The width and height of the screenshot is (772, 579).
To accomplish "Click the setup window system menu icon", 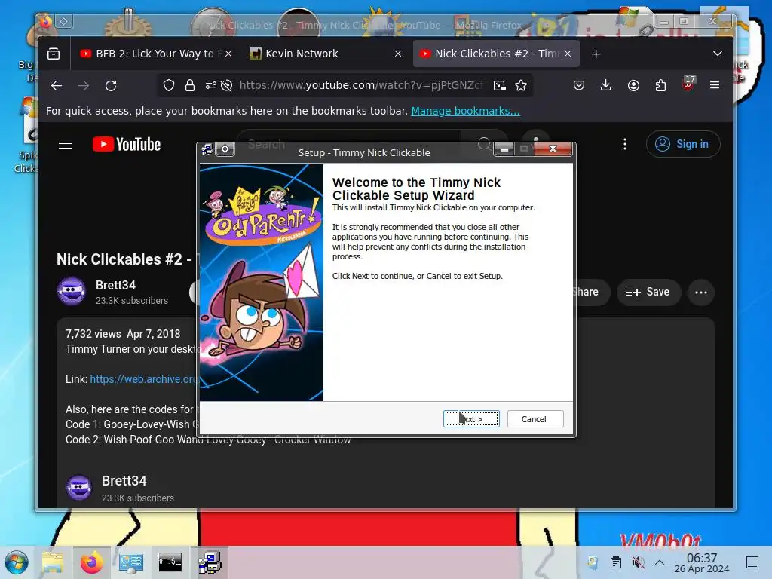I will coord(207,149).
